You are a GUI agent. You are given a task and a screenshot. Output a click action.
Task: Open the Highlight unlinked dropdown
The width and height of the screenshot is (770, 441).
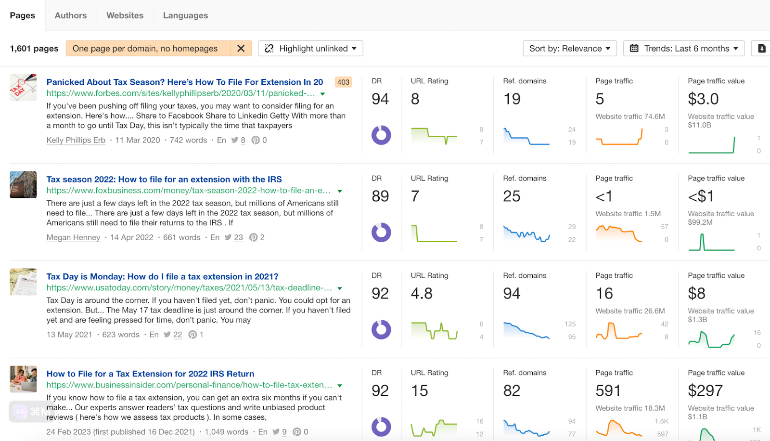coord(311,49)
